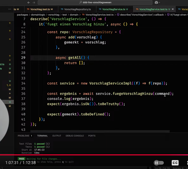Open the Copilot chat icon
This screenshot has height=169, width=188.
pos(156,2)
